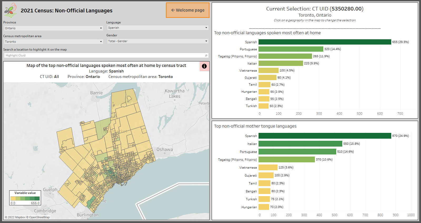The height and width of the screenshot is (223, 421).
Task: Go back to the Welcome page
Action: (188, 10)
